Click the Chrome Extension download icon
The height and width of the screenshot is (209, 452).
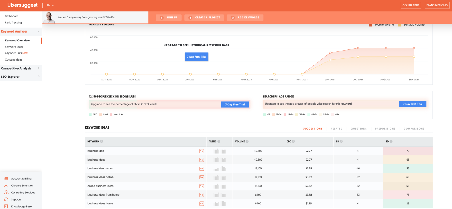(x=6, y=186)
